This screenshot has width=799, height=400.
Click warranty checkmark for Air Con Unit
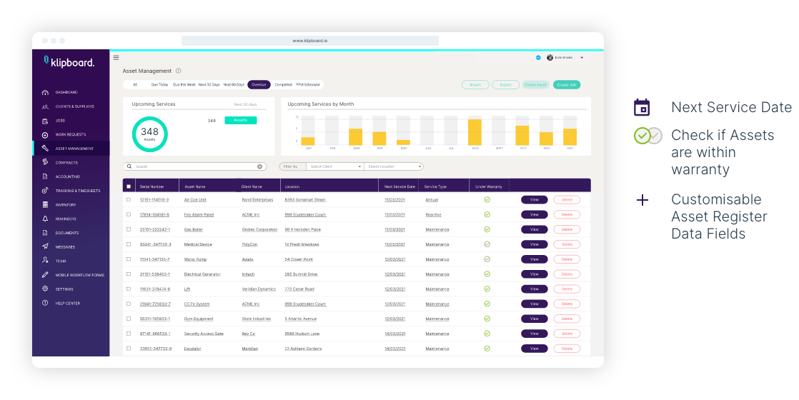487,200
